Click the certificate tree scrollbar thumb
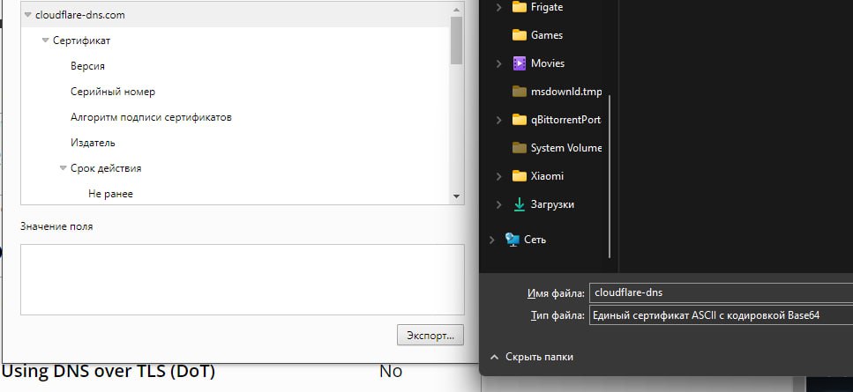The width and height of the screenshot is (853, 392). point(456,41)
